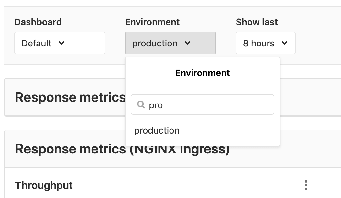
Task: Click the Dashboard field label
Action: click(x=38, y=22)
